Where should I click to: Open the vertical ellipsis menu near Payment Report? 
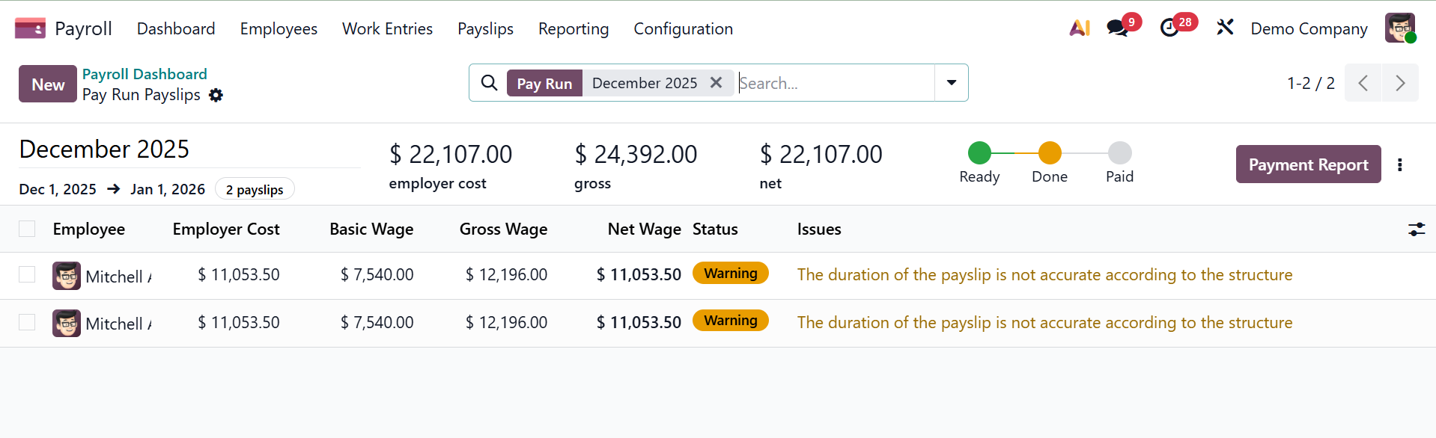1399,164
